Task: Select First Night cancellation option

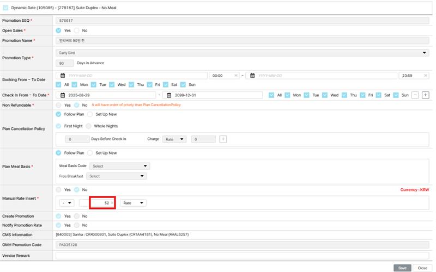Action: (x=58, y=126)
